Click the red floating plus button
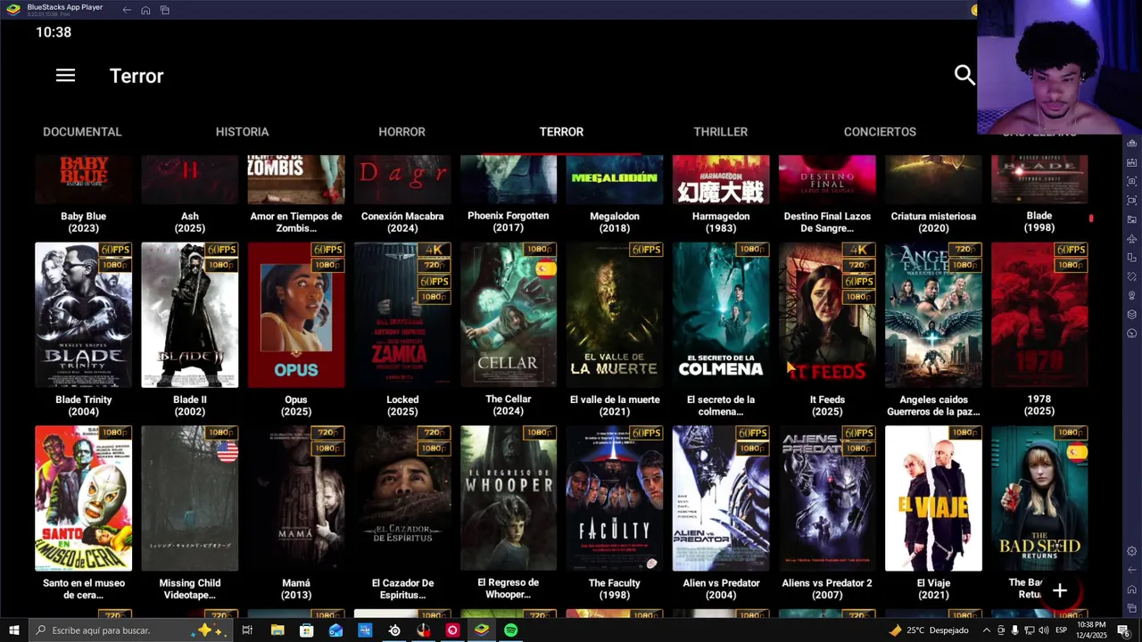1142x642 pixels. click(x=1059, y=590)
